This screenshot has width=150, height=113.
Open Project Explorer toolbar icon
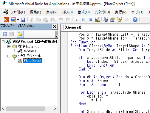coord(106,20)
